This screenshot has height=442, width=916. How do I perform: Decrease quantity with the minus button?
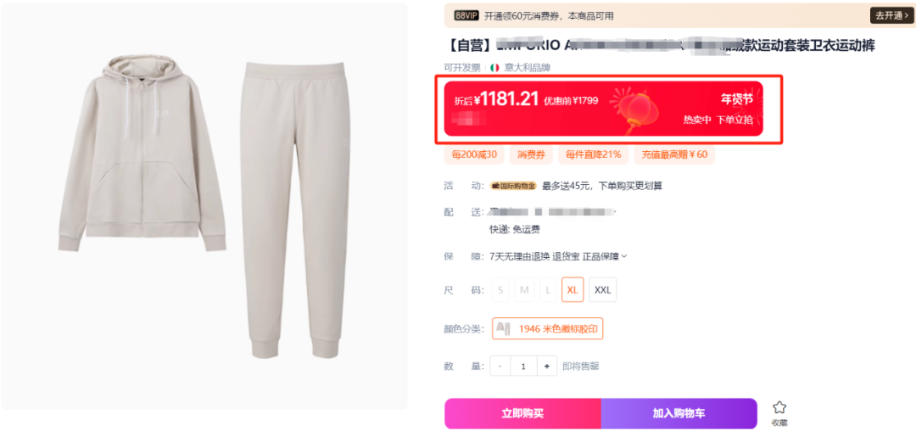pyautogui.click(x=500, y=366)
